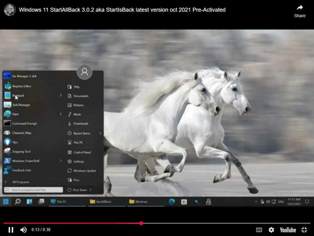
Task: Open taskbar Search magnifier
Action: (17, 202)
